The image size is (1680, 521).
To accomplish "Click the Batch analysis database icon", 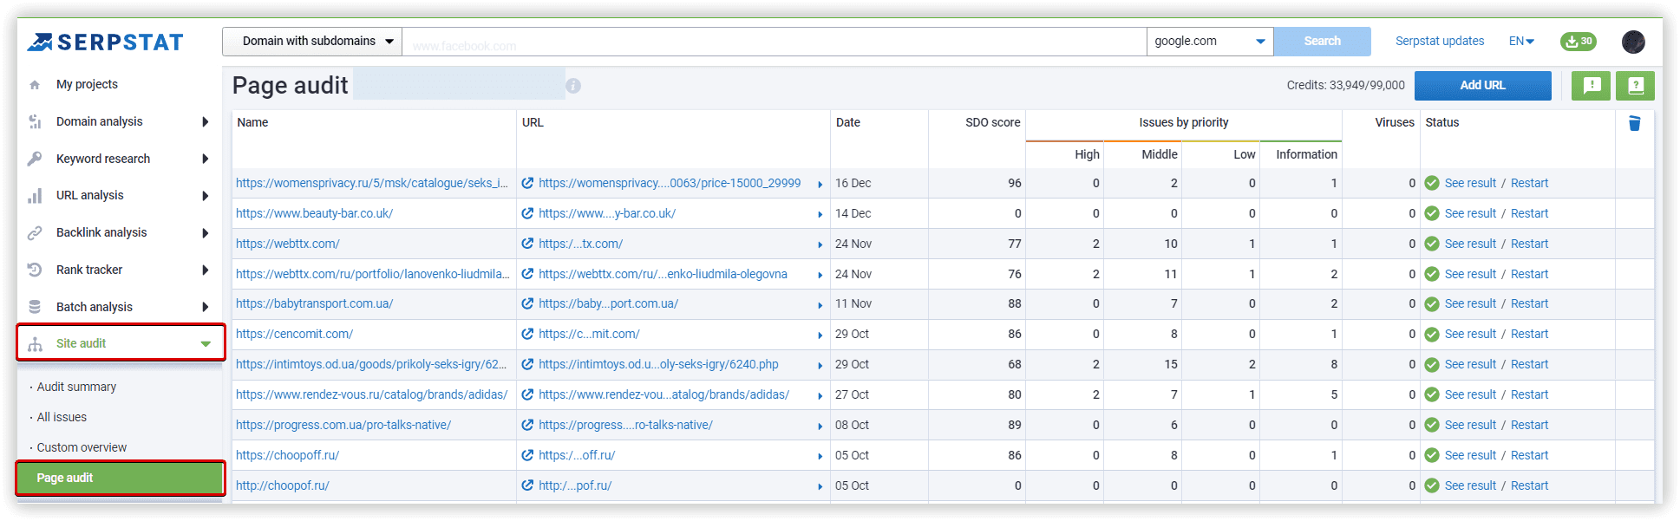I will click(35, 307).
